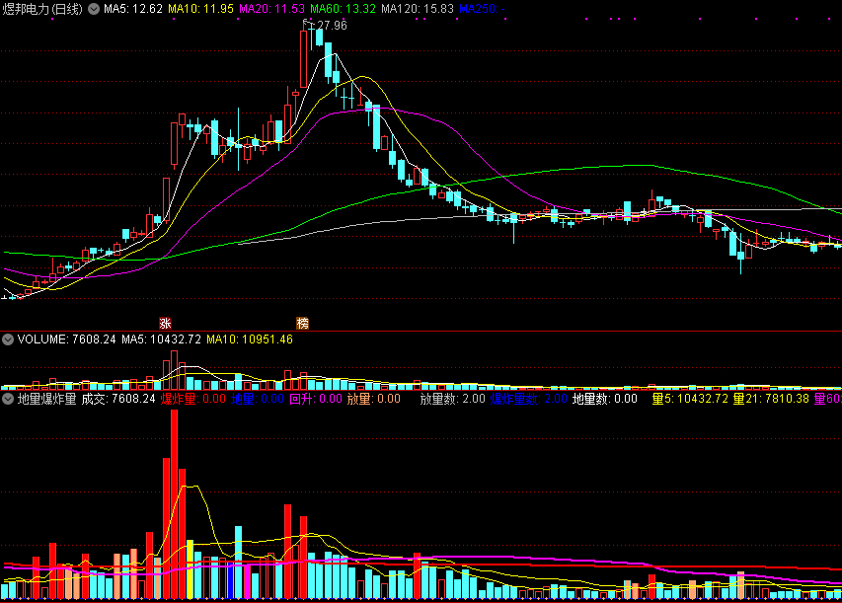Expand the VOLUME panel indicator dropdown arrow
842x603 pixels.
tap(8, 339)
